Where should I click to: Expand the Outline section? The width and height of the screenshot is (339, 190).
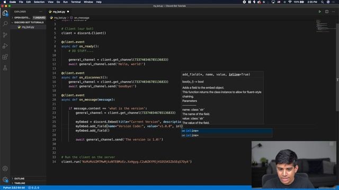(x=19, y=178)
